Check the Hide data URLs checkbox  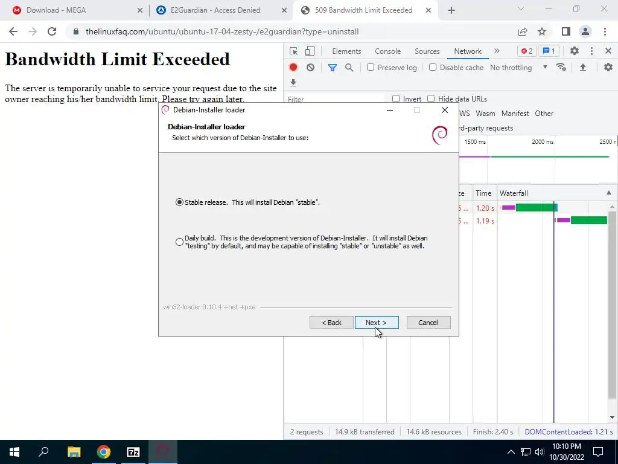pyautogui.click(x=431, y=98)
